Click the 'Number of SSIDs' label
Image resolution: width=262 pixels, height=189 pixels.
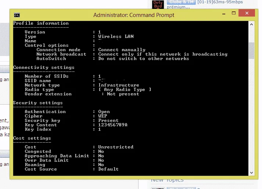(47, 76)
